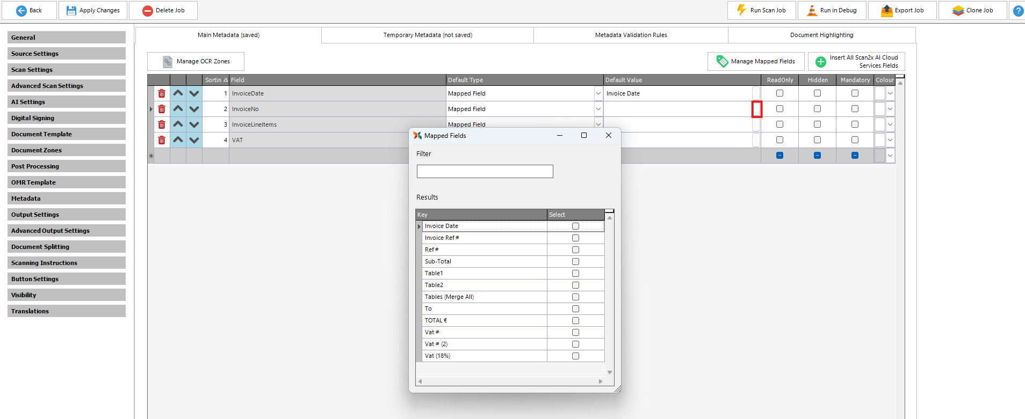Switch to Temporary Metadata tab
This screenshot has height=419, width=1025.
click(427, 35)
